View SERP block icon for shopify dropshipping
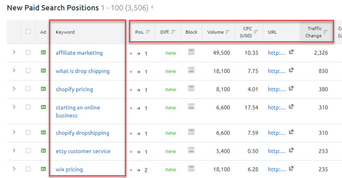The height and width of the screenshot is (178, 342). pyautogui.click(x=191, y=132)
